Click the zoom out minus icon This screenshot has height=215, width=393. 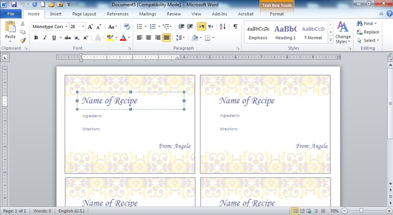[345, 211]
